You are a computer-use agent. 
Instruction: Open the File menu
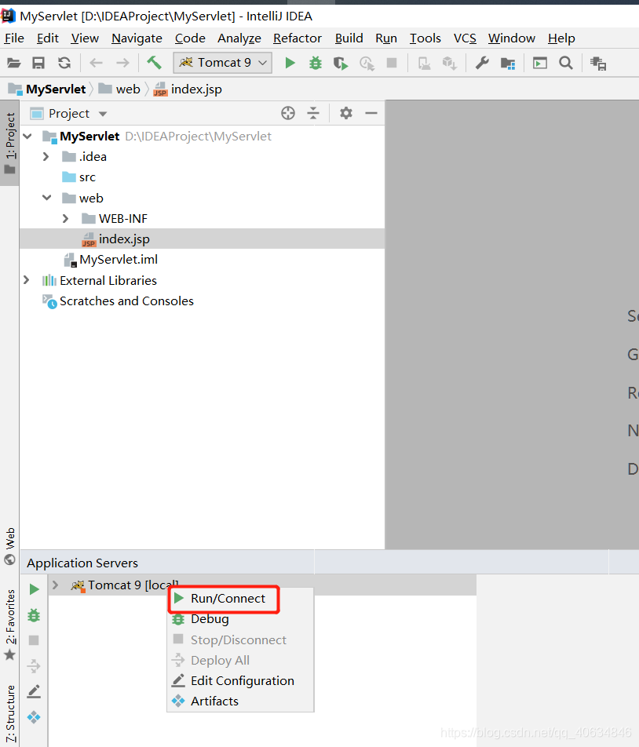(x=14, y=38)
